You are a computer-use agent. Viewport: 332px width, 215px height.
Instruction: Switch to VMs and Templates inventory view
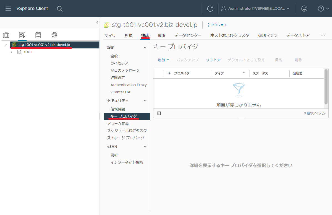click(x=22, y=35)
